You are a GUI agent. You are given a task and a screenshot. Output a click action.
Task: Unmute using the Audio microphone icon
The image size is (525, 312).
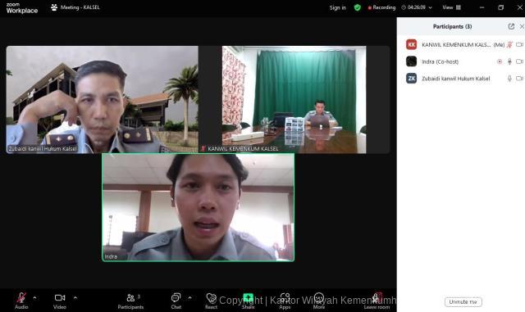pyautogui.click(x=21, y=297)
